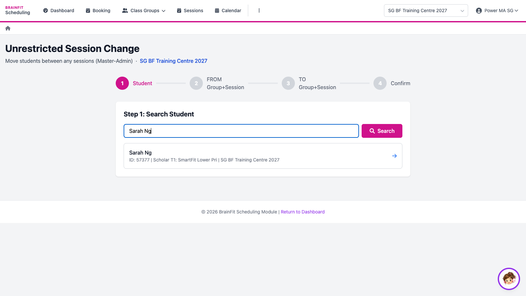Screen dimensions: 526x296
Task: Open the Sessions page
Action: pyautogui.click(x=190, y=11)
